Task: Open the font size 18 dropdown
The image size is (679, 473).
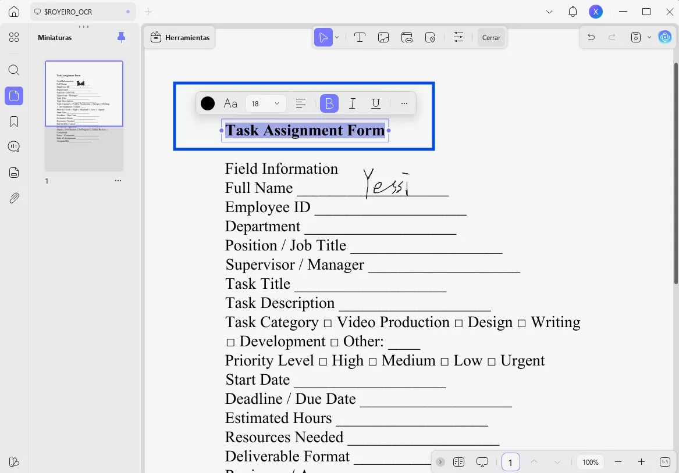Action: (265, 103)
